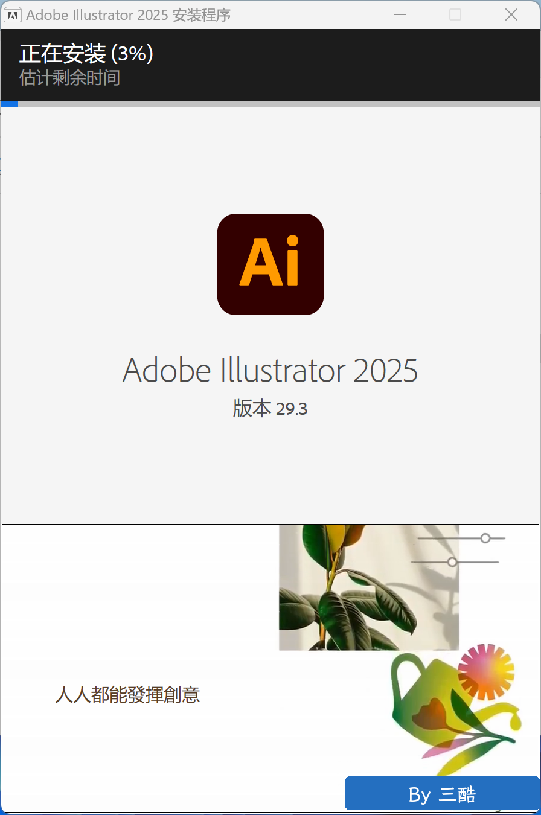Minimize the installer window
This screenshot has width=541, height=815.
point(399,14)
